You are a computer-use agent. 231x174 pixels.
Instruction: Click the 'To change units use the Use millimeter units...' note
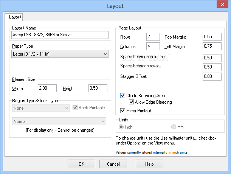click(166, 141)
